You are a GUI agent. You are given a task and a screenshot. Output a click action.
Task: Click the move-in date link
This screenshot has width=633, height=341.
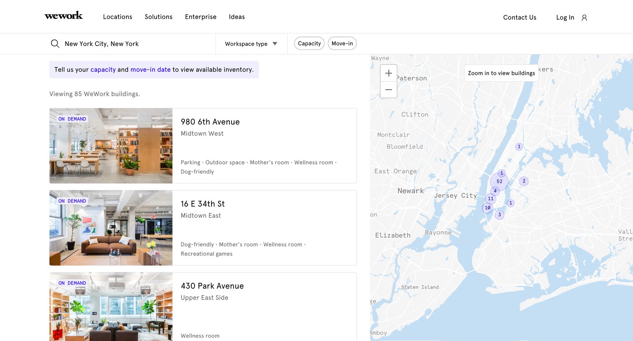(x=150, y=70)
